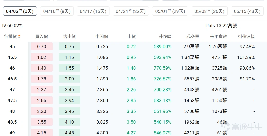Click implied volatility 81.79%
The image size is (267, 136).
point(247,79)
